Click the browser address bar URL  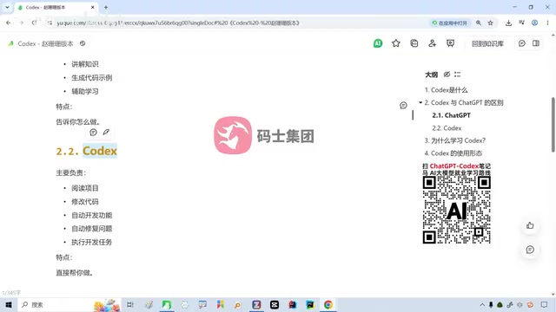[x=178, y=23]
